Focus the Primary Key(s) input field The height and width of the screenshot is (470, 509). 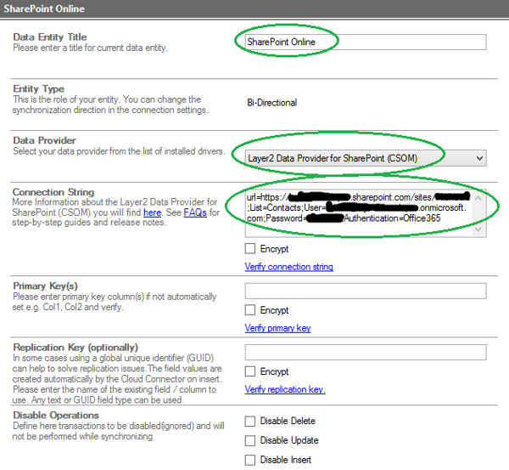(365, 291)
